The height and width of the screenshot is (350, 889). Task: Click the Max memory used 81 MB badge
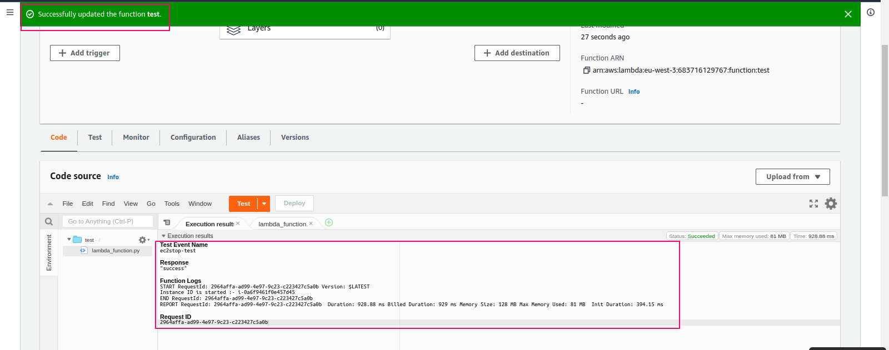(x=754, y=236)
